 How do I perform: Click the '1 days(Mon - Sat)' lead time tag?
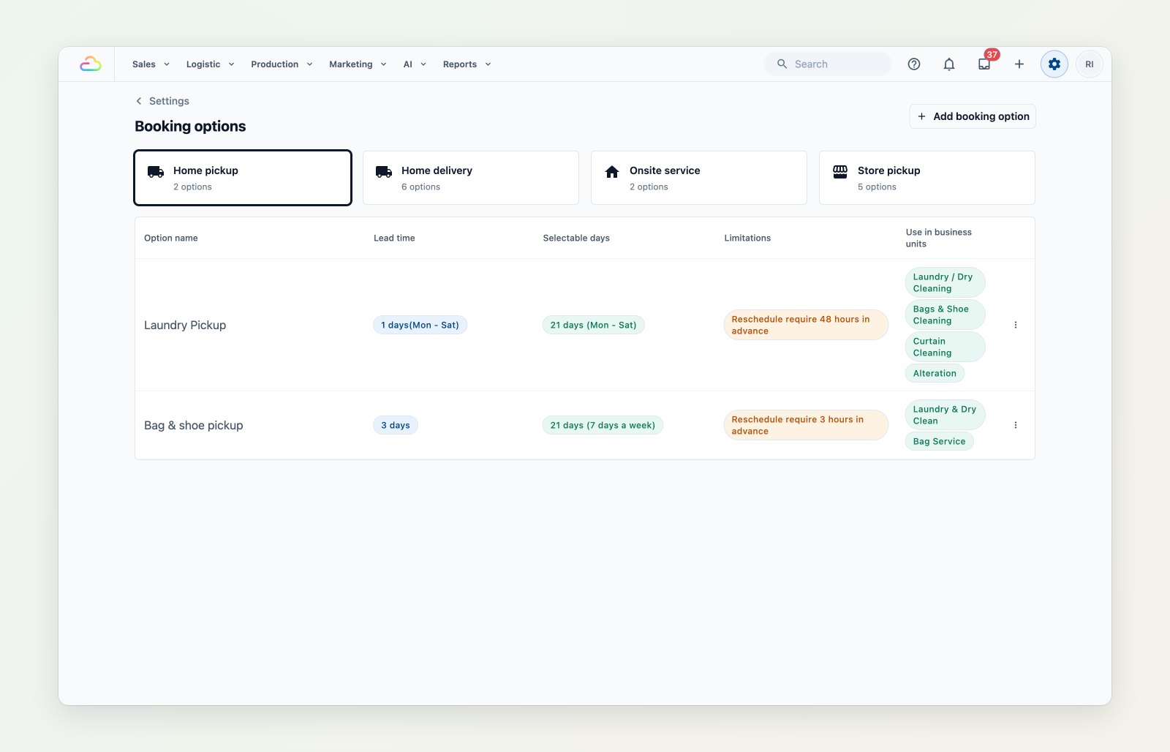click(x=420, y=325)
